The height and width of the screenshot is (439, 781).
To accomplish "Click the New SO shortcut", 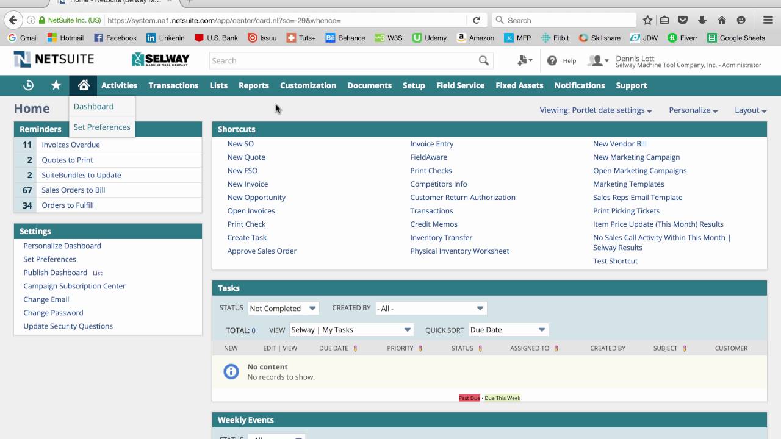I will point(240,144).
